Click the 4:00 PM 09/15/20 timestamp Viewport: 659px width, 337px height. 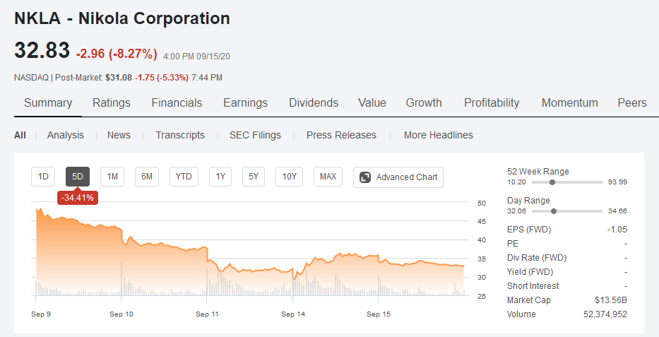[x=196, y=57]
